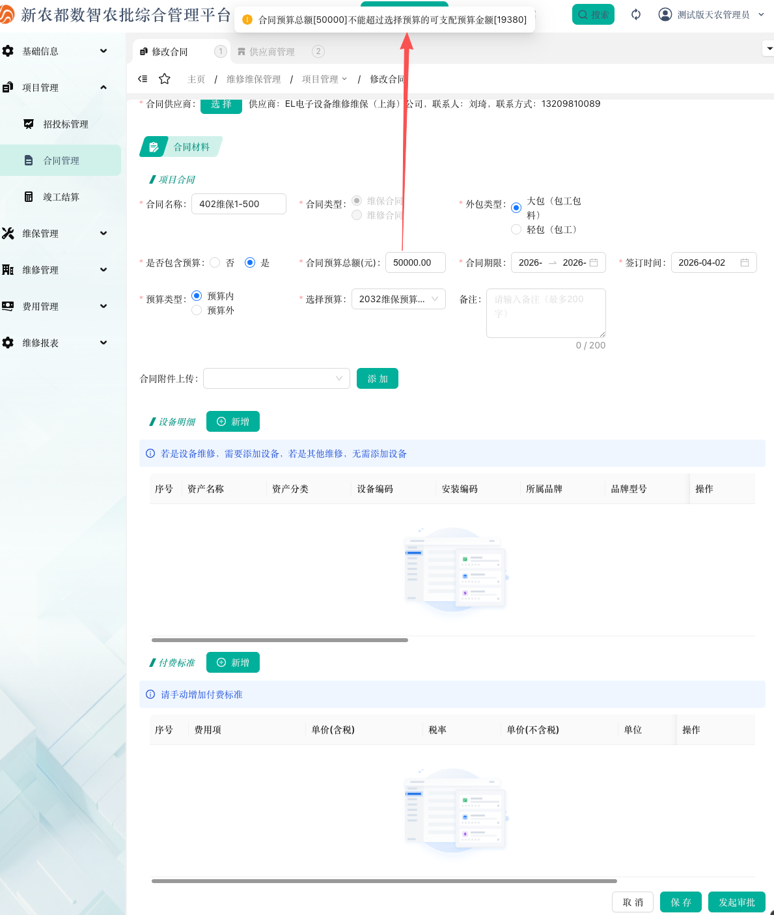Viewport: 774px width, 915px height.
Task: Open 竣工结算 menu item
Action: pyautogui.click(x=61, y=197)
